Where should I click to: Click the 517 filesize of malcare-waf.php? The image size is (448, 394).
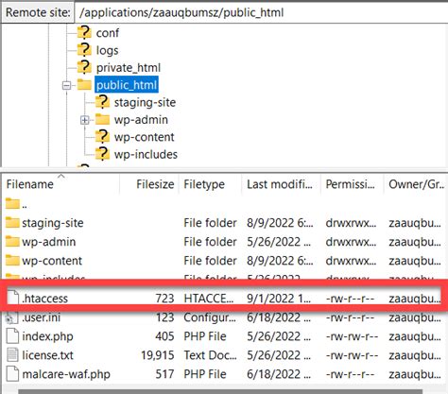point(164,374)
